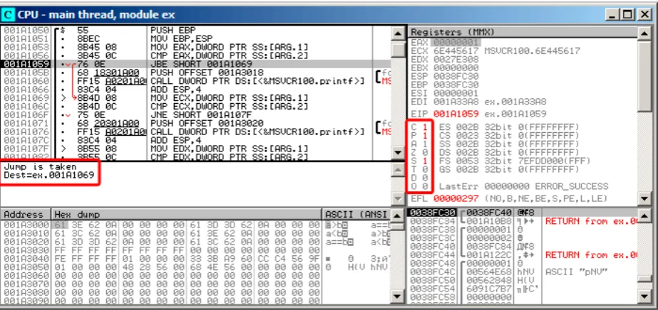This screenshot has width=658, height=310.
Task: Click the Registers (MMX) header bar
Action: coord(522,32)
